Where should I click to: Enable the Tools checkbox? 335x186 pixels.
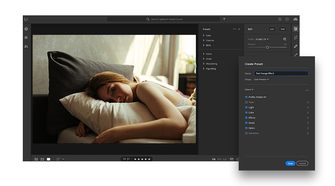pos(247,102)
